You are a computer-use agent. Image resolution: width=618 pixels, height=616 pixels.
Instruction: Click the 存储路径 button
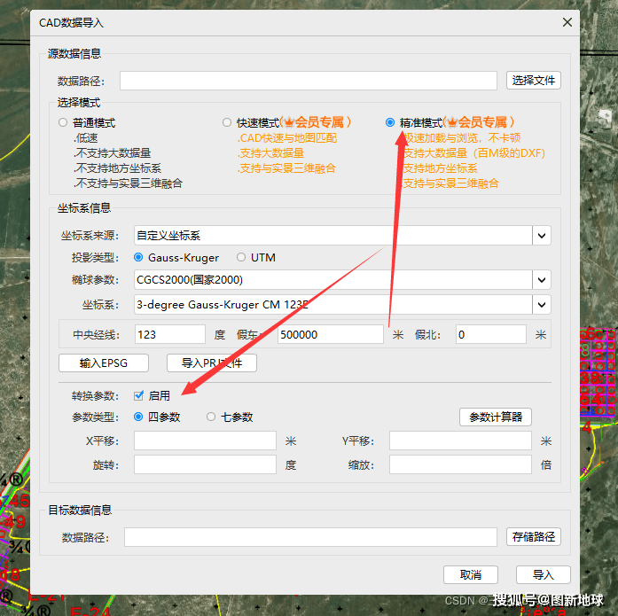pyautogui.click(x=533, y=537)
